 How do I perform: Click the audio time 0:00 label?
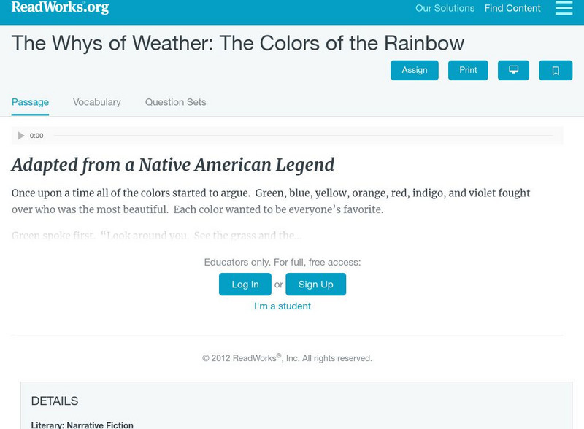tap(36, 136)
